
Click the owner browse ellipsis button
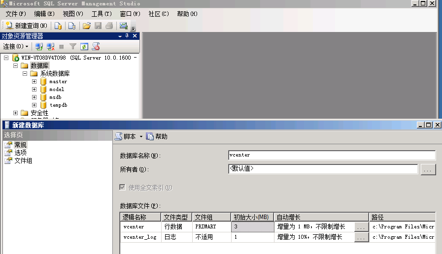tap(428, 169)
